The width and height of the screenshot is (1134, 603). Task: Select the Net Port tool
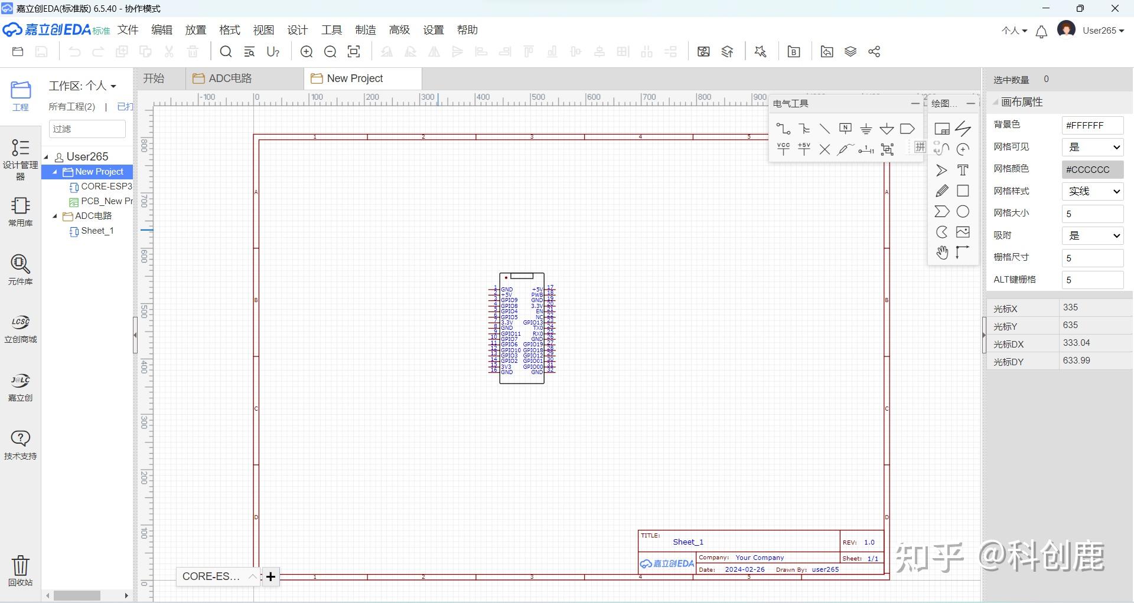(907, 129)
